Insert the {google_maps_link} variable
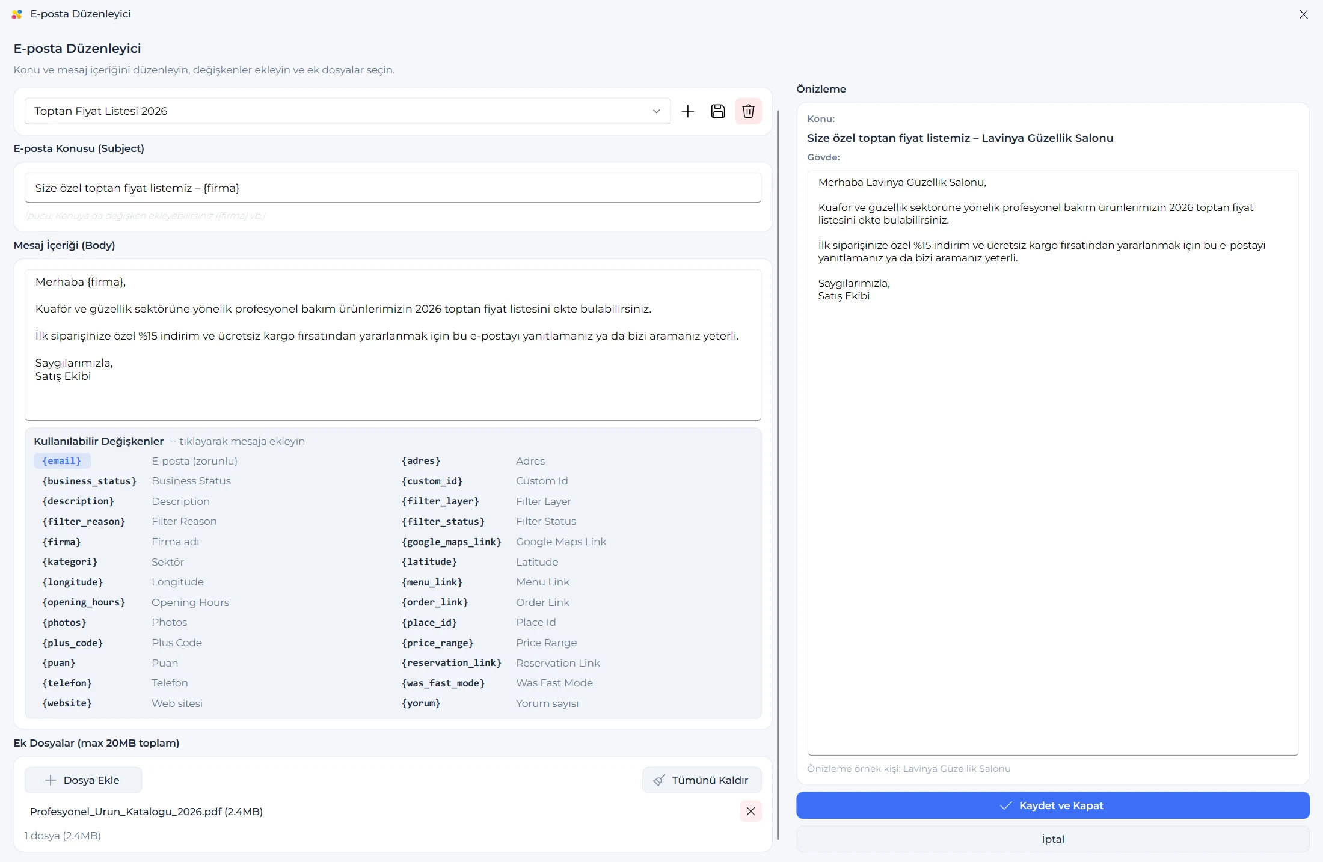The width and height of the screenshot is (1323, 862). coord(452,542)
